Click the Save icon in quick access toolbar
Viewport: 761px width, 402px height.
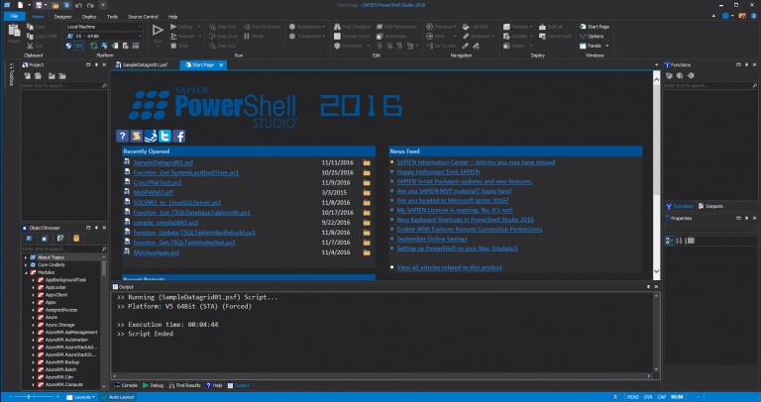point(40,5)
